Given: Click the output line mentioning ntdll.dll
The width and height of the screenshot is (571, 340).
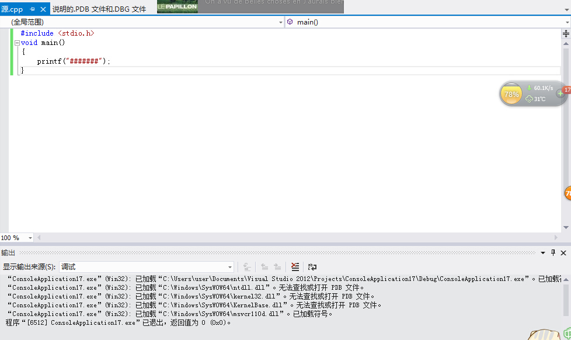Looking at the screenshot, I should point(185,287).
